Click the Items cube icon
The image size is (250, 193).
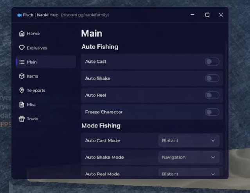[22, 76]
